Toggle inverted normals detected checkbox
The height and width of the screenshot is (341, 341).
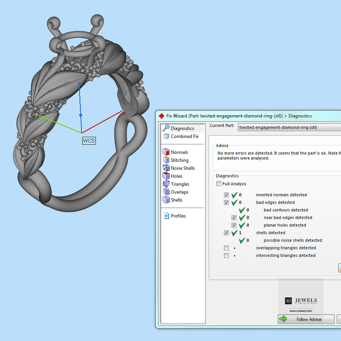tap(227, 195)
